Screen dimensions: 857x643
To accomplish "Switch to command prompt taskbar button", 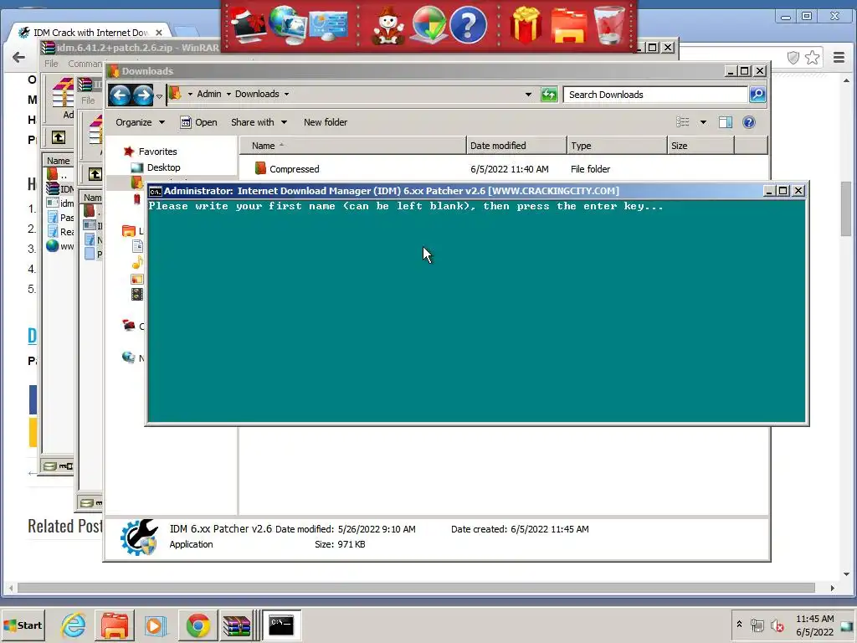I will point(281,625).
